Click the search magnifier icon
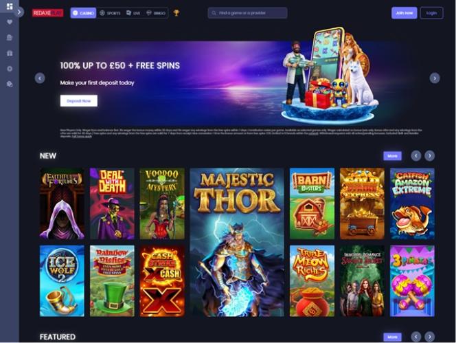 point(214,13)
